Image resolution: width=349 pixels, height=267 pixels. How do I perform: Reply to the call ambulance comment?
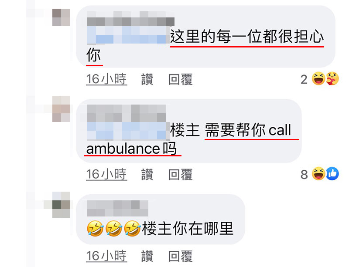180,175
